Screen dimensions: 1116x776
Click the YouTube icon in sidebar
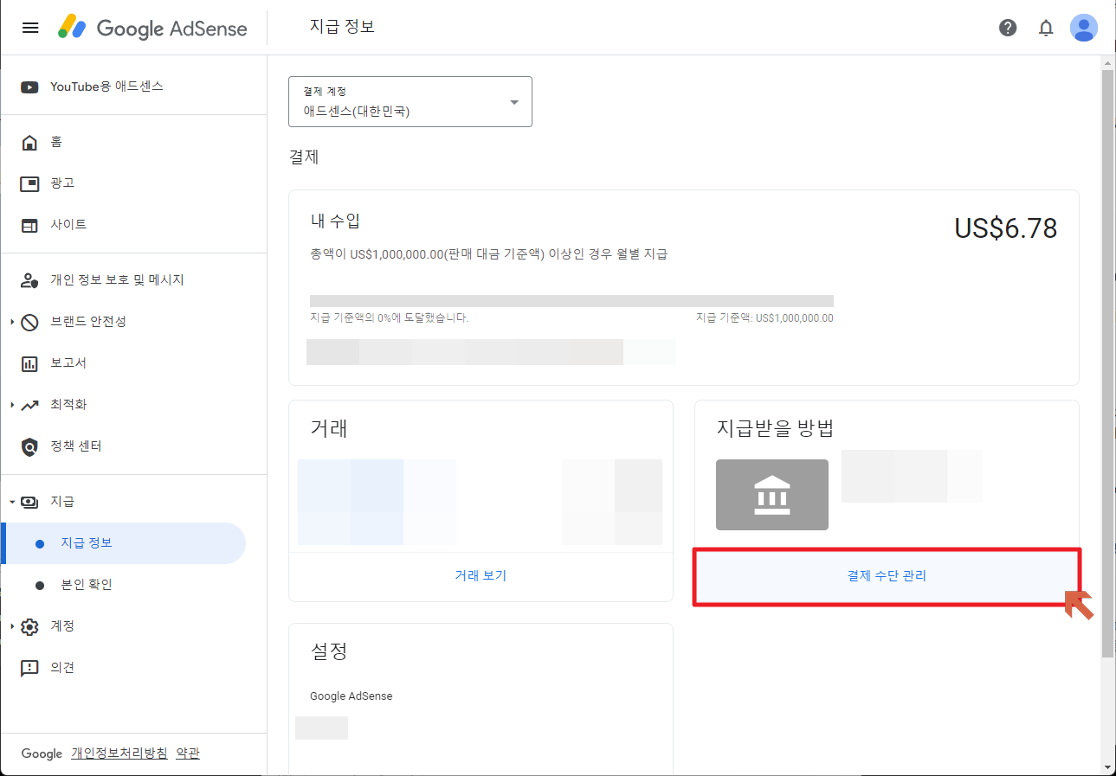tap(29, 87)
